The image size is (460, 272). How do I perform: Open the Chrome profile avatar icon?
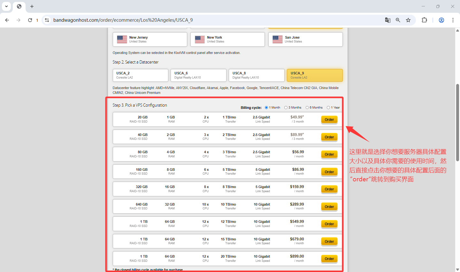(441, 20)
